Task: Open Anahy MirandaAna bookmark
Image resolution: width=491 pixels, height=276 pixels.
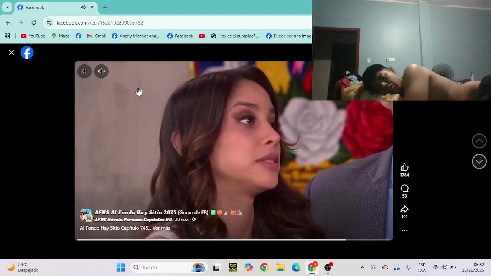Action: [x=135, y=36]
